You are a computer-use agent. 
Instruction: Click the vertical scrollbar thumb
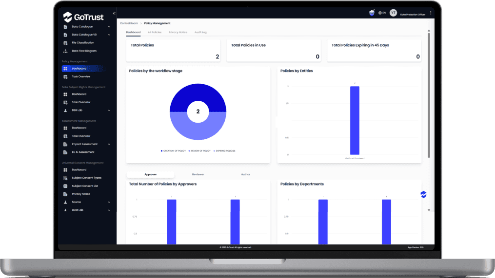click(429, 94)
